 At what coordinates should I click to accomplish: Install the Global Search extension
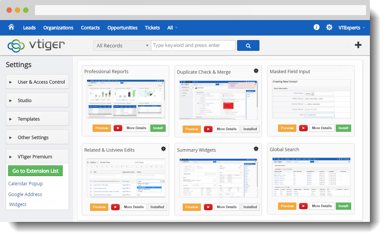343,206
